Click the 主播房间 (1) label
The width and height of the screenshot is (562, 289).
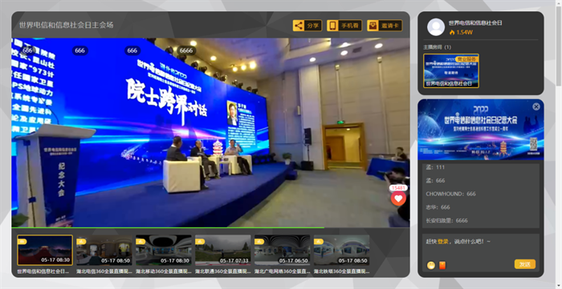tap(437, 47)
